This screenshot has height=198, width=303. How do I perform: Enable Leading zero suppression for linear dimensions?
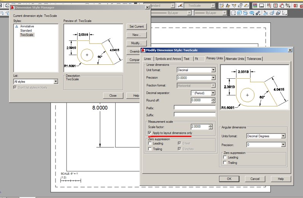tap(150, 143)
